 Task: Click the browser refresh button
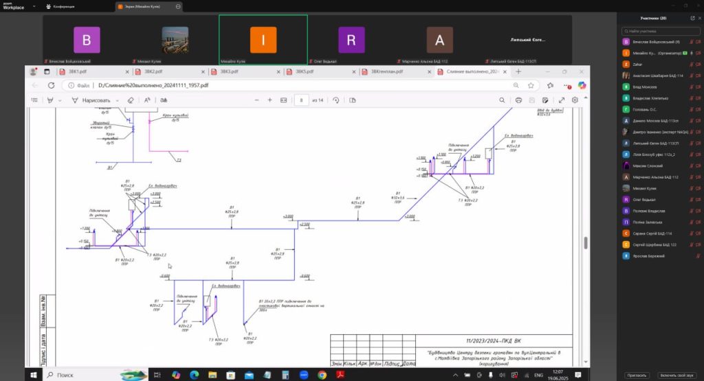click(53, 86)
